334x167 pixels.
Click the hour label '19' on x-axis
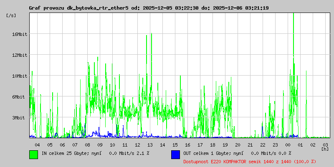coord(225,145)
